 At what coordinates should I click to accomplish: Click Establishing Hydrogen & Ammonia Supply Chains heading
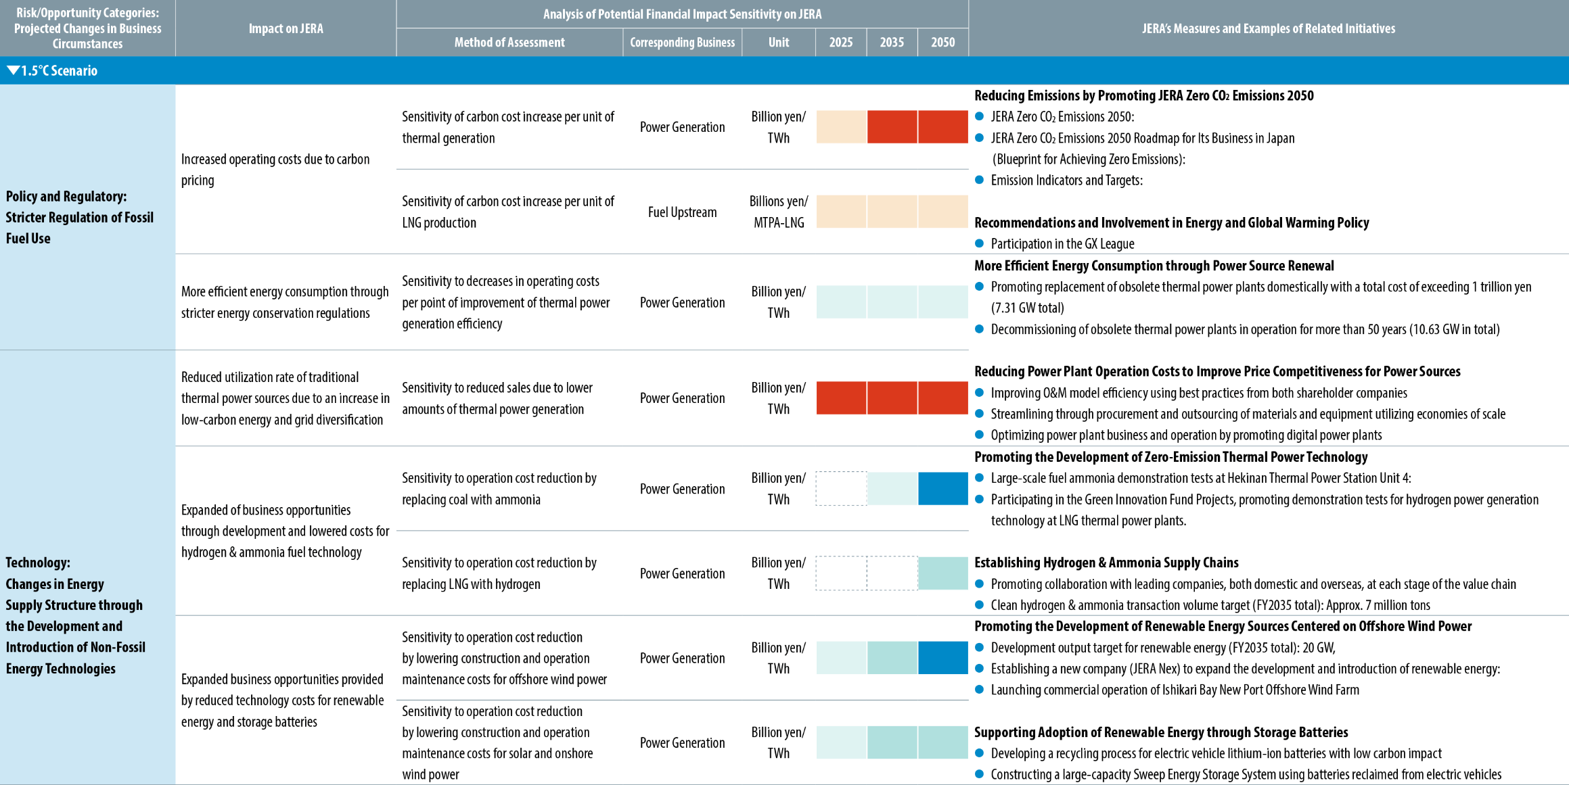tap(1106, 563)
